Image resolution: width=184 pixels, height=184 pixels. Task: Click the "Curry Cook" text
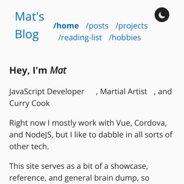(x=29, y=104)
